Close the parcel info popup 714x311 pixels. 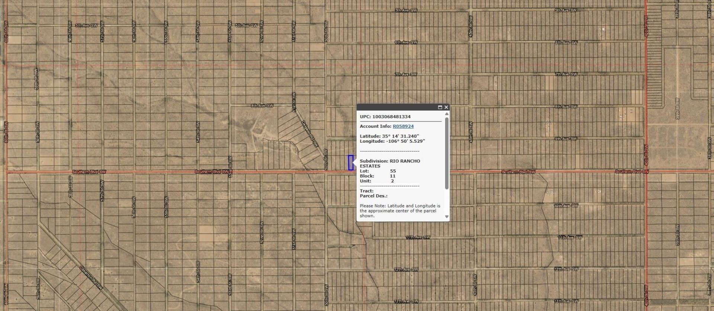point(446,107)
